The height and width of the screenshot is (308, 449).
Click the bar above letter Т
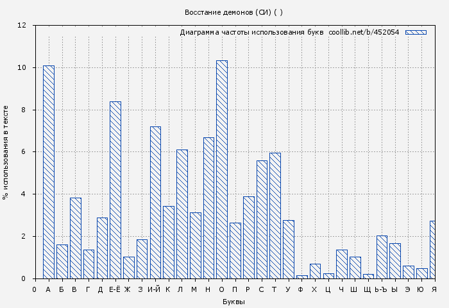(x=275, y=216)
